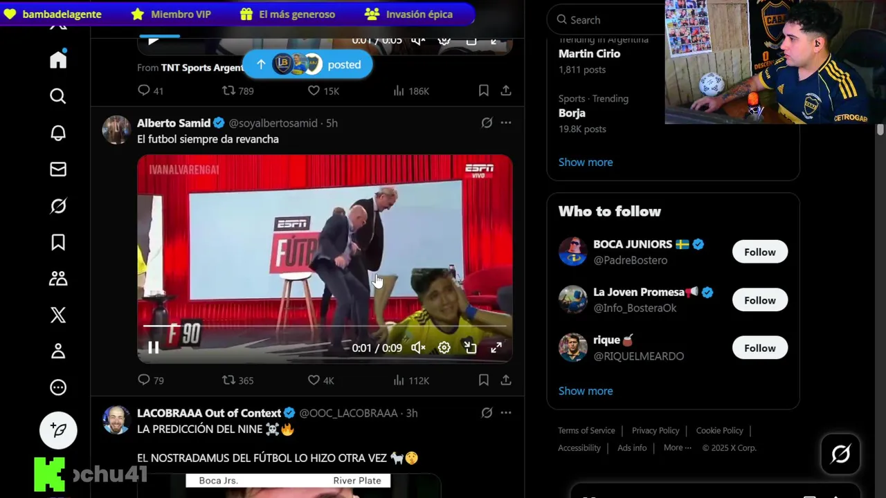Open Grok actions on Alberto Samid's post
The image size is (886, 498).
(487, 123)
